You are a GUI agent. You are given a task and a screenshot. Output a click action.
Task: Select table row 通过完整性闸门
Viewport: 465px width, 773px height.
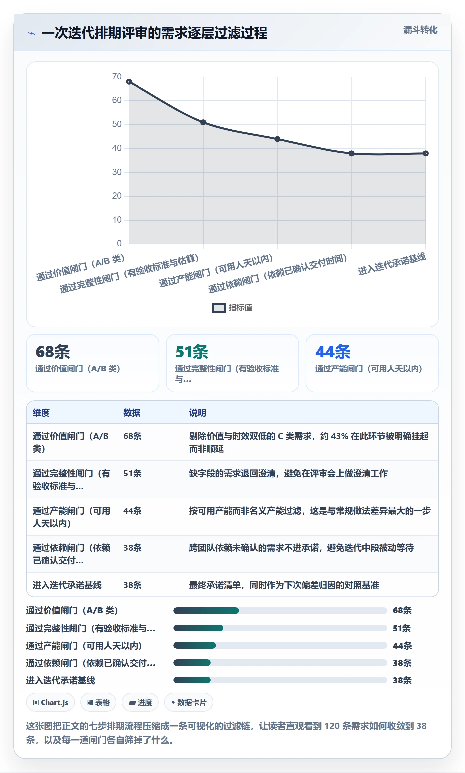[232, 480]
